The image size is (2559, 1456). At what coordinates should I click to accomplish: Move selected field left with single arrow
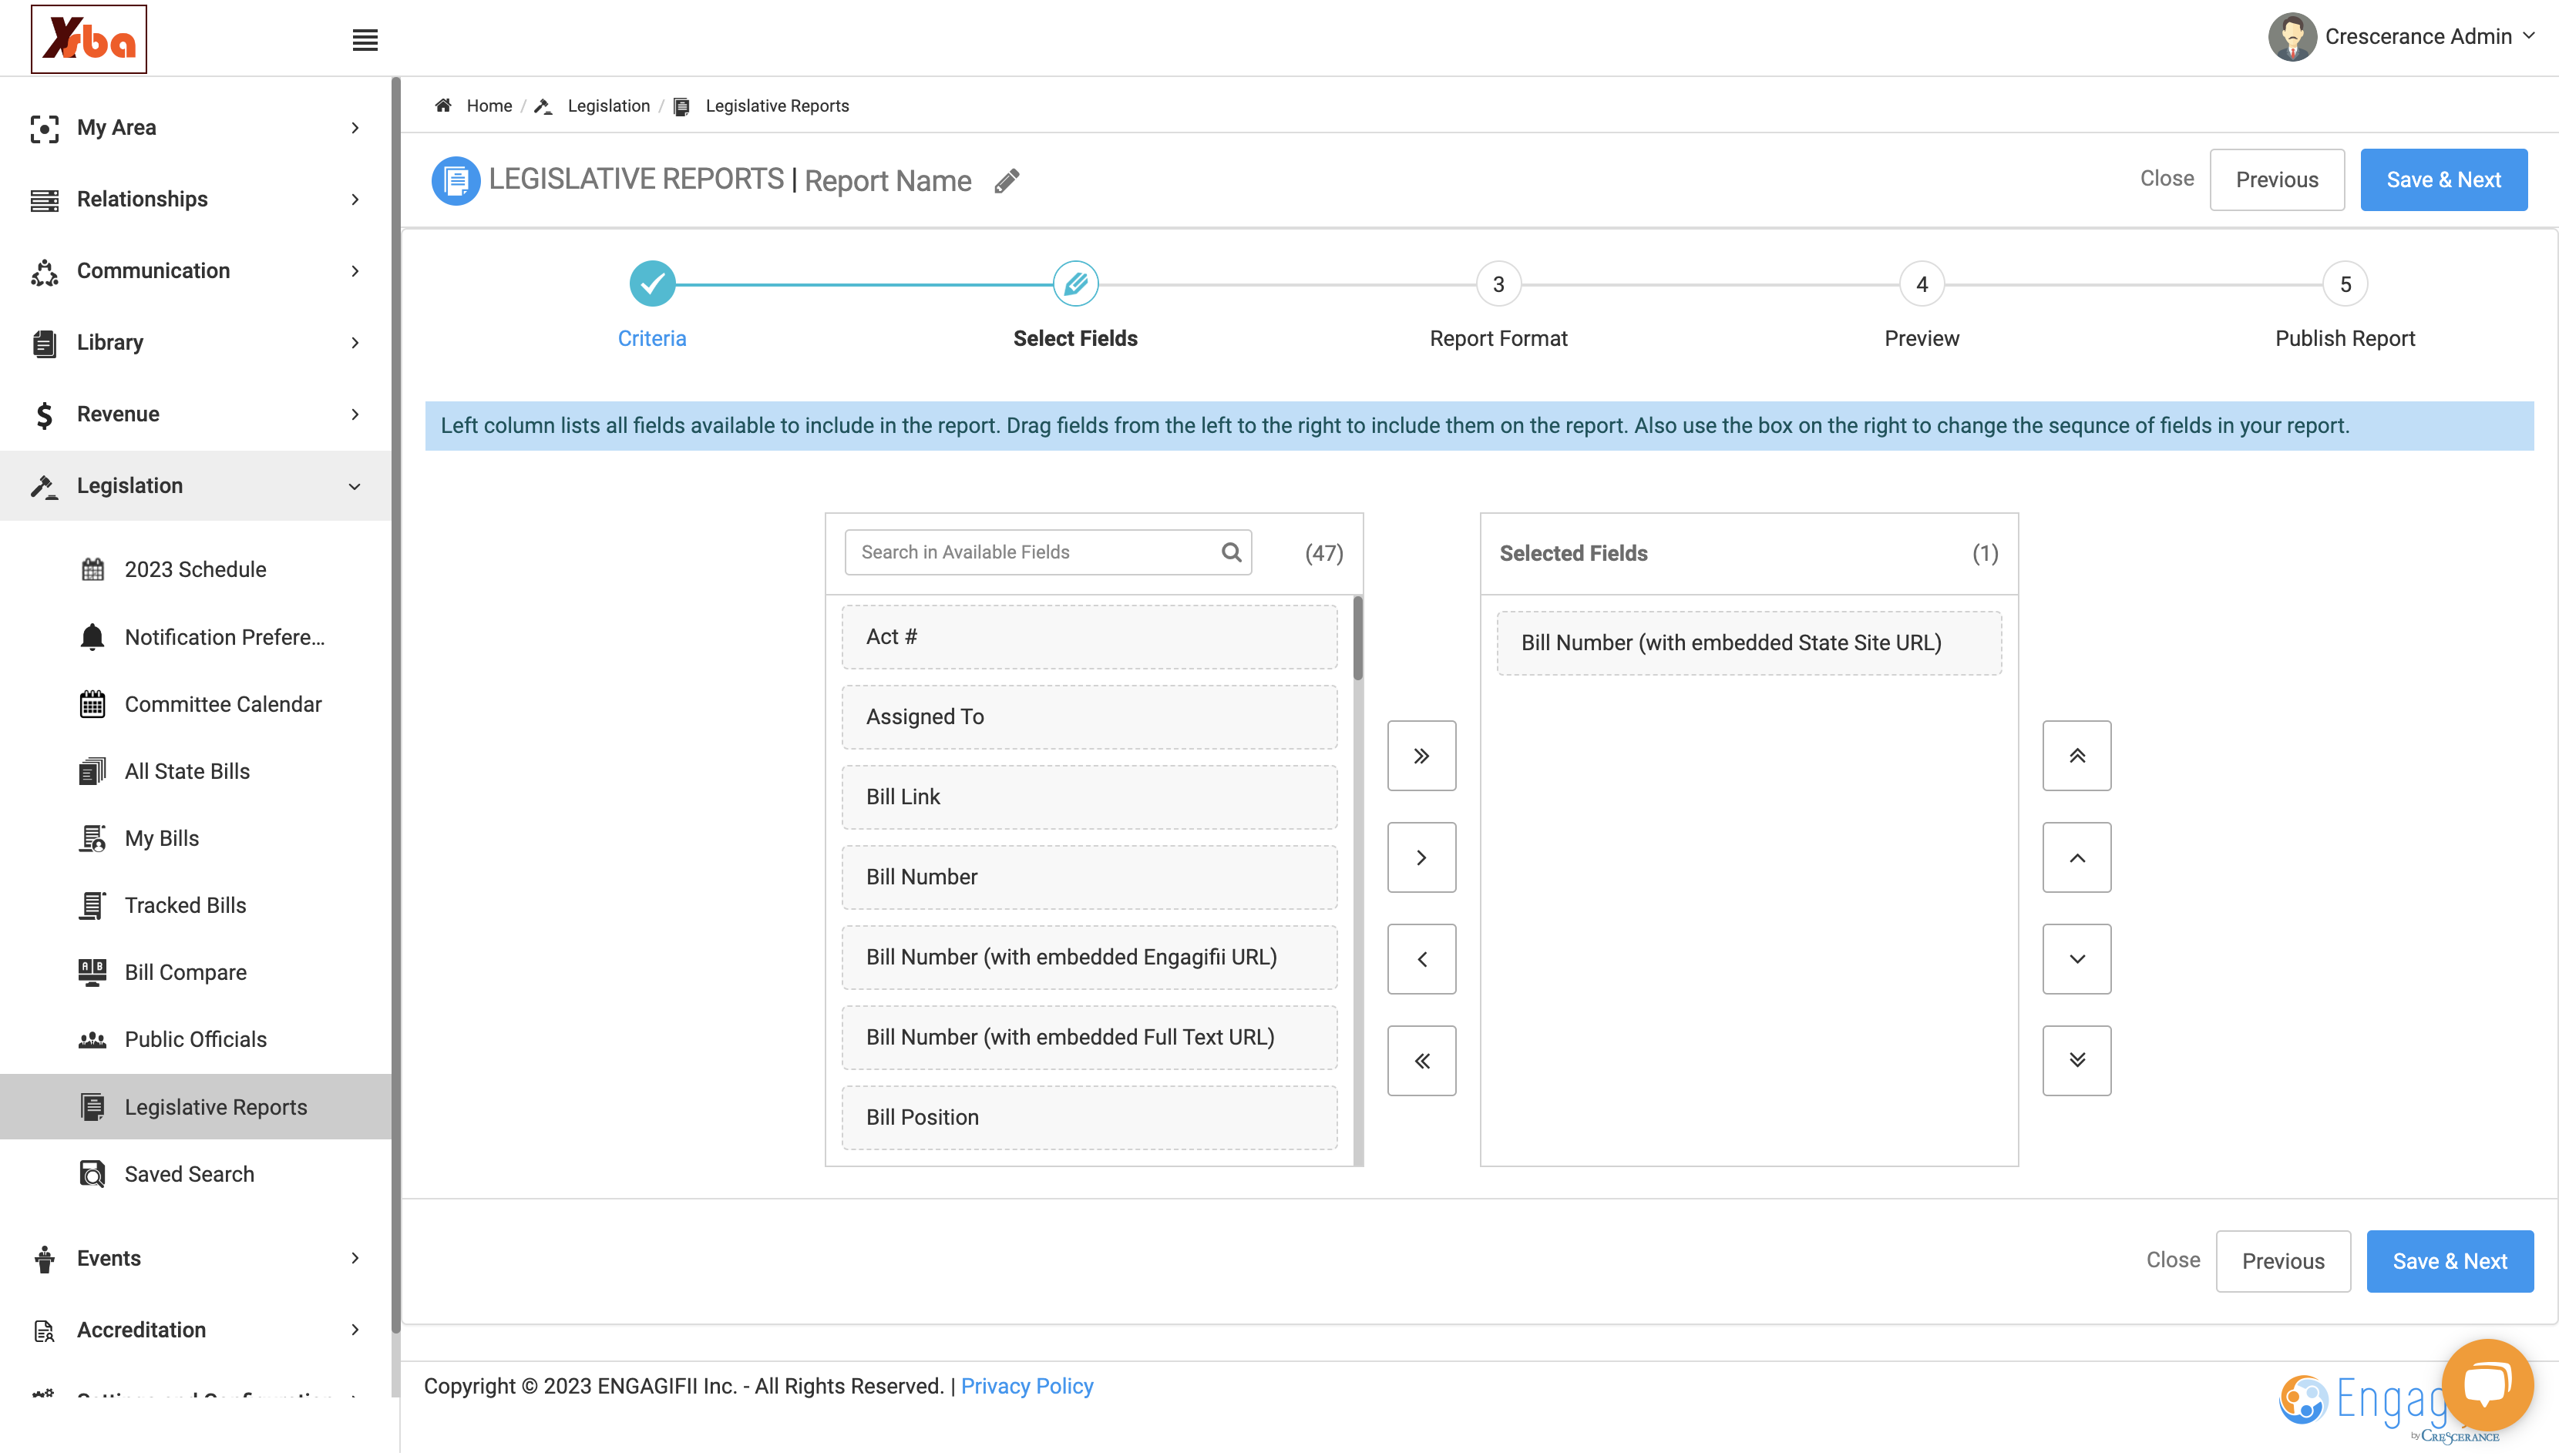tap(1421, 959)
